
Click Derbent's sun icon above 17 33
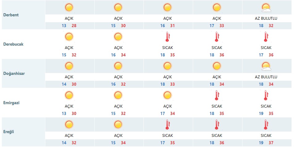click(217, 7)
